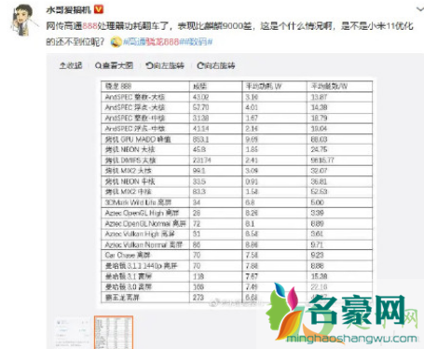Screen dimensions: 424x349
Task: Click the Car Chase 离屏 row label
Action: (128, 255)
